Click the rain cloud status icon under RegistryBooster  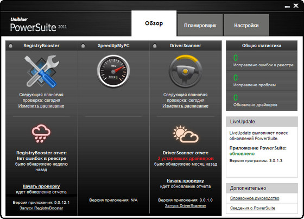coord(41,133)
